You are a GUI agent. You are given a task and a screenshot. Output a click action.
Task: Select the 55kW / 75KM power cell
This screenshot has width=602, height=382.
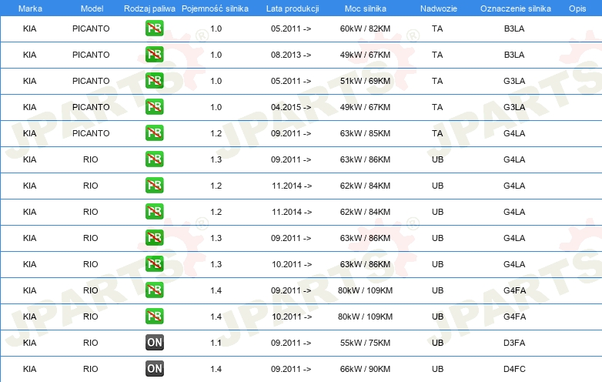point(365,343)
